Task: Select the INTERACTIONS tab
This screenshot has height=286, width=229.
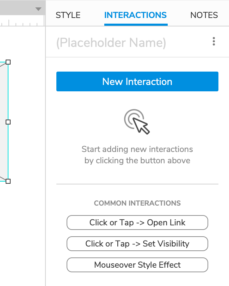Action: 136,15
